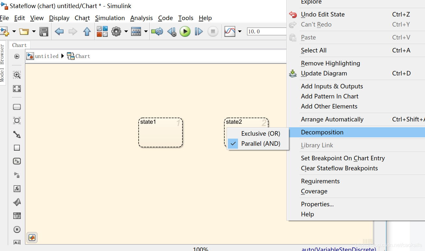
Task: Enable Exclusive (OR) decomposition
Action: 261,133
